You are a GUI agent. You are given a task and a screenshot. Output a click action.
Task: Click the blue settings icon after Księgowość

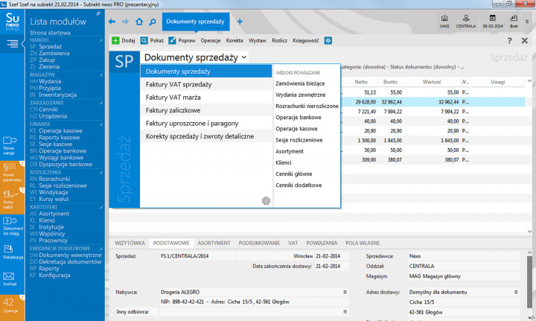coord(328,40)
